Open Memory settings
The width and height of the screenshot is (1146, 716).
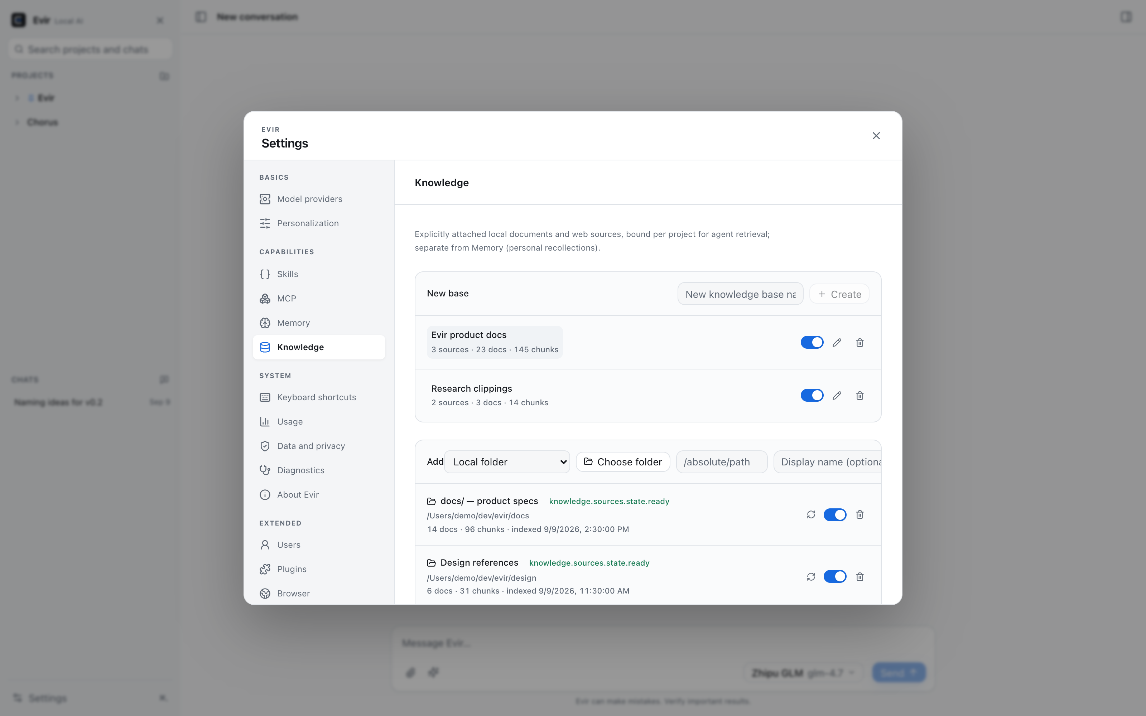pyautogui.click(x=319, y=323)
